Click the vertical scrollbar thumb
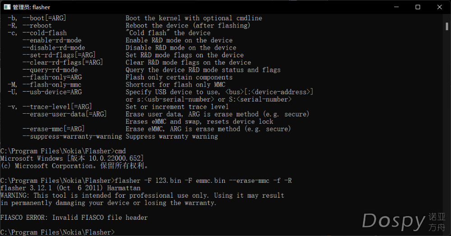 pyautogui.click(x=446, y=27)
